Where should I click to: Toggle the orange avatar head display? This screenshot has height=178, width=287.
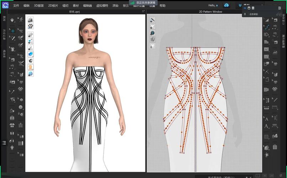pyautogui.click(x=31, y=67)
